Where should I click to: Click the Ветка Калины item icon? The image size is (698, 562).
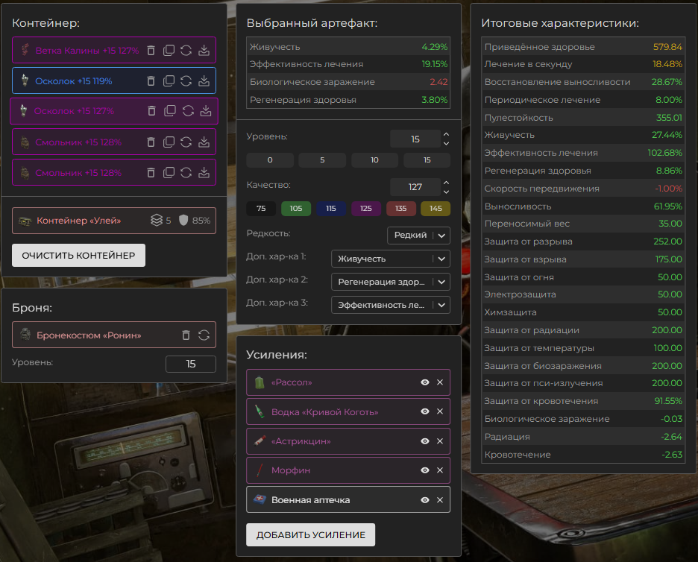pyautogui.click(x=25, y=50)
